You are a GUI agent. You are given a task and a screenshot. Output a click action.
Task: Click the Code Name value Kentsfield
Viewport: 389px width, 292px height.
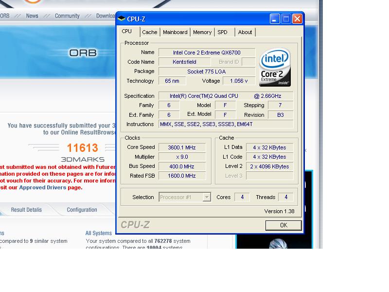point(184,62)
